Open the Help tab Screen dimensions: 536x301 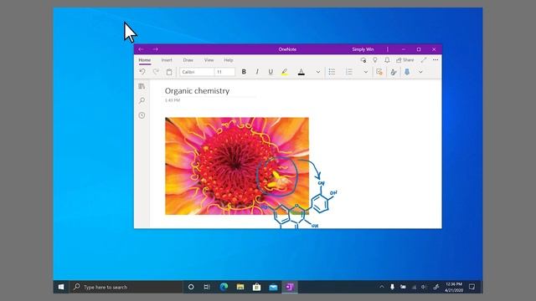[229, 60]
